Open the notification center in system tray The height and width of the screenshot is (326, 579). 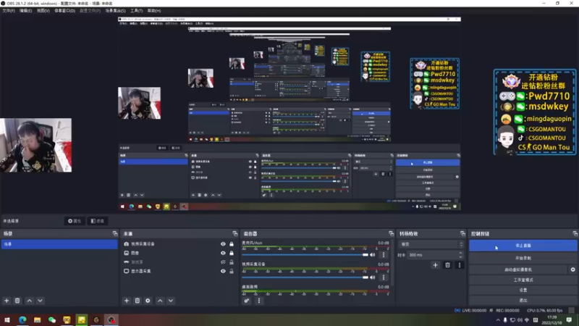569,319
